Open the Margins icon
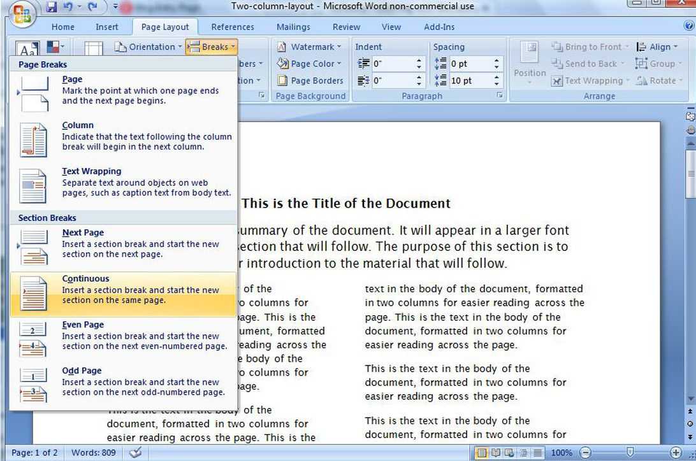Image resolution: width=696 pixels, height=461 pixels. [93, 50]
